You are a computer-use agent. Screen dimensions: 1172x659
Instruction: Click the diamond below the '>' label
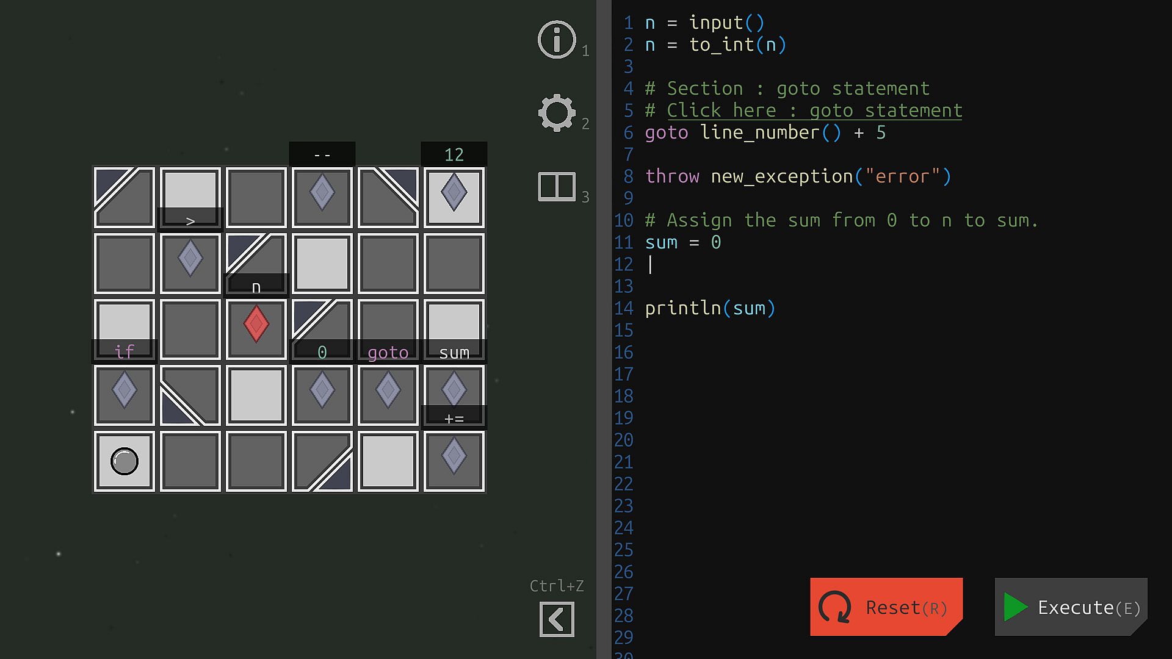190,259
